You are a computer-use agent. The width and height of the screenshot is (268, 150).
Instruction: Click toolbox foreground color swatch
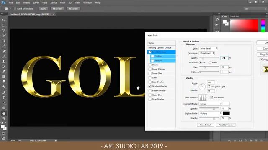click(x=3, y=126)
